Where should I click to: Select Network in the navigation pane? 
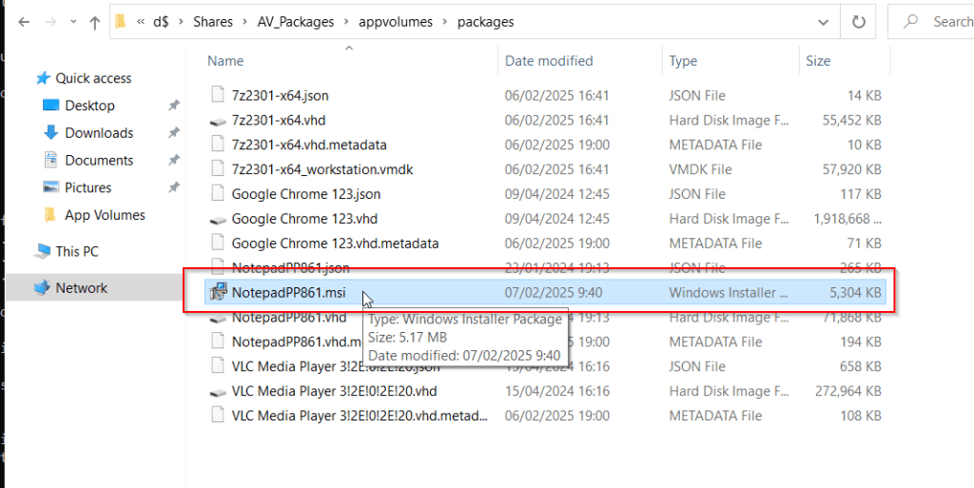[81, 288]
